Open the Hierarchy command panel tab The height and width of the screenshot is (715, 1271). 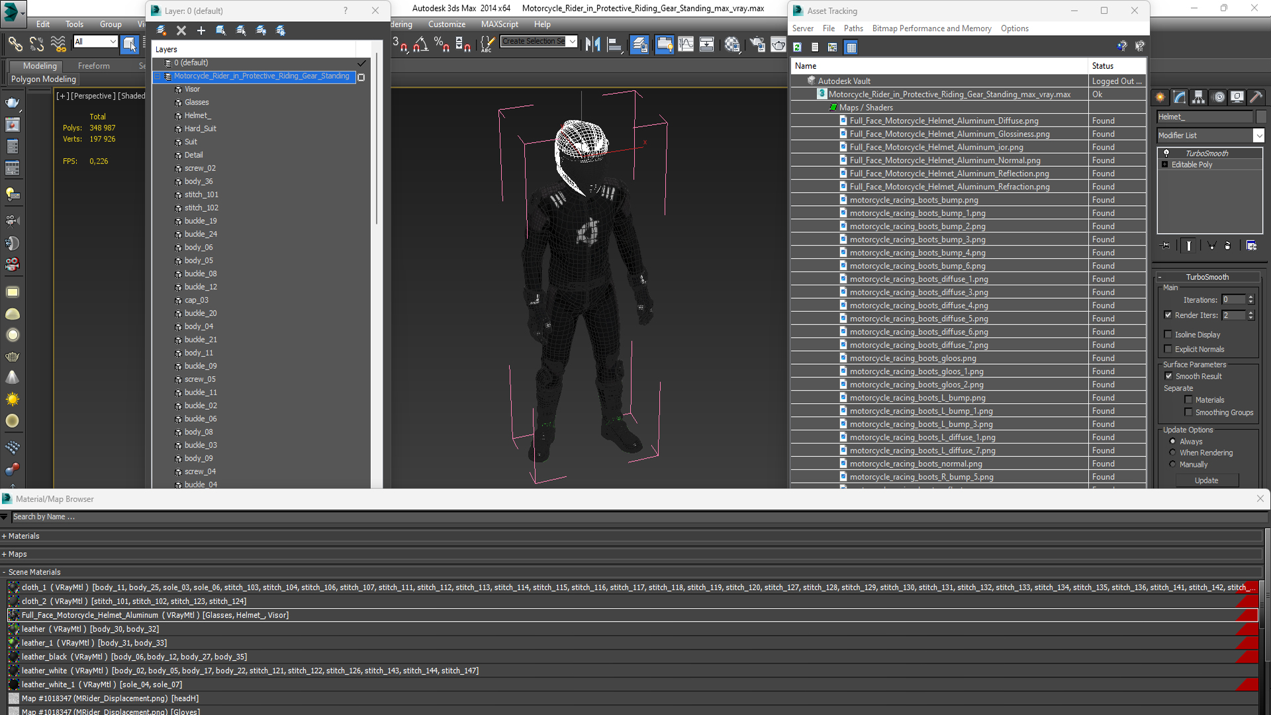pyautogui.click(x=1198, y=97)
